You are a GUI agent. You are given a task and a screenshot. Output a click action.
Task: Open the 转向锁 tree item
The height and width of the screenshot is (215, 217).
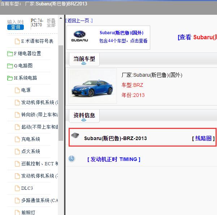coord(39,115)
